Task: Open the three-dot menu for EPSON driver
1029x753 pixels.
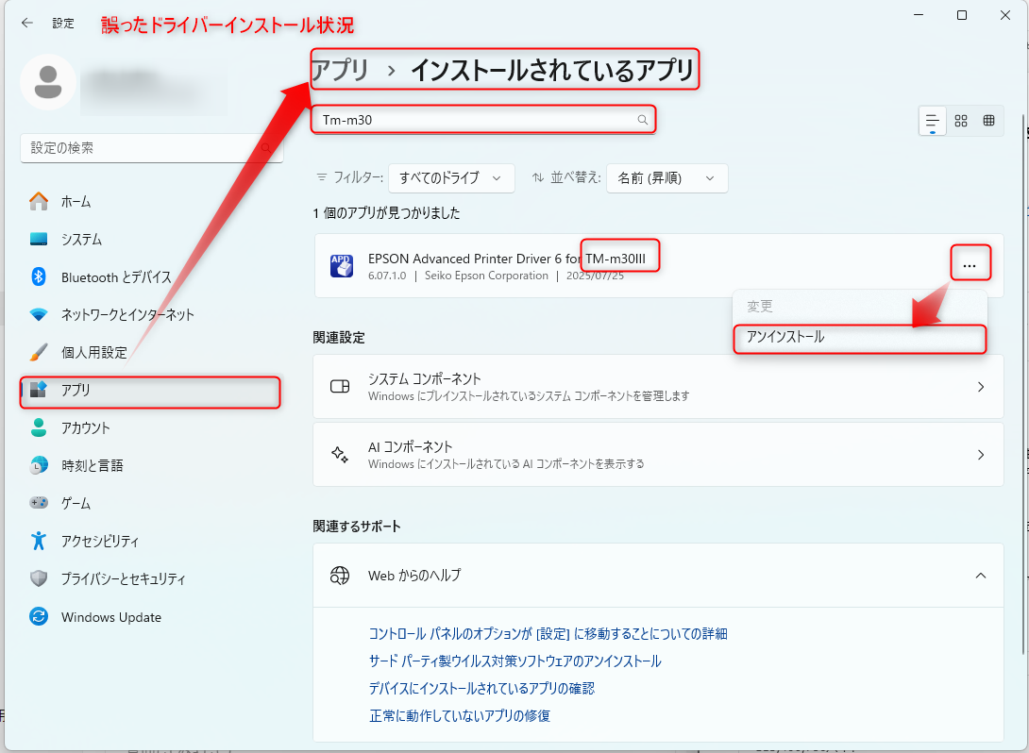Action: (x=969, y=266)
